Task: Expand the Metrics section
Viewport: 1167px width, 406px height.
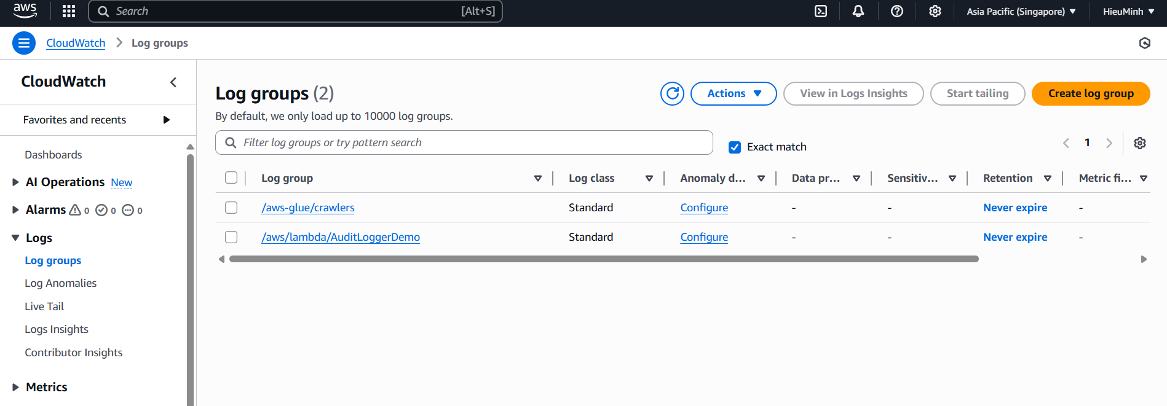Action: (x=15, y=387)
